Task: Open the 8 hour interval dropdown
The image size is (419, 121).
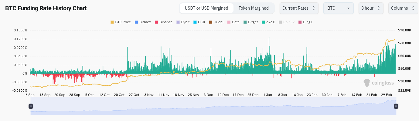Action: pyautogui.click(x=371, y=8)
